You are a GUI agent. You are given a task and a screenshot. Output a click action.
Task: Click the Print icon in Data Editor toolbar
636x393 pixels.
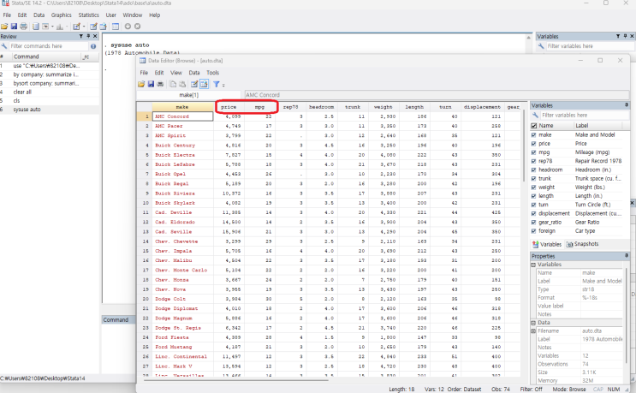(162, 84)
